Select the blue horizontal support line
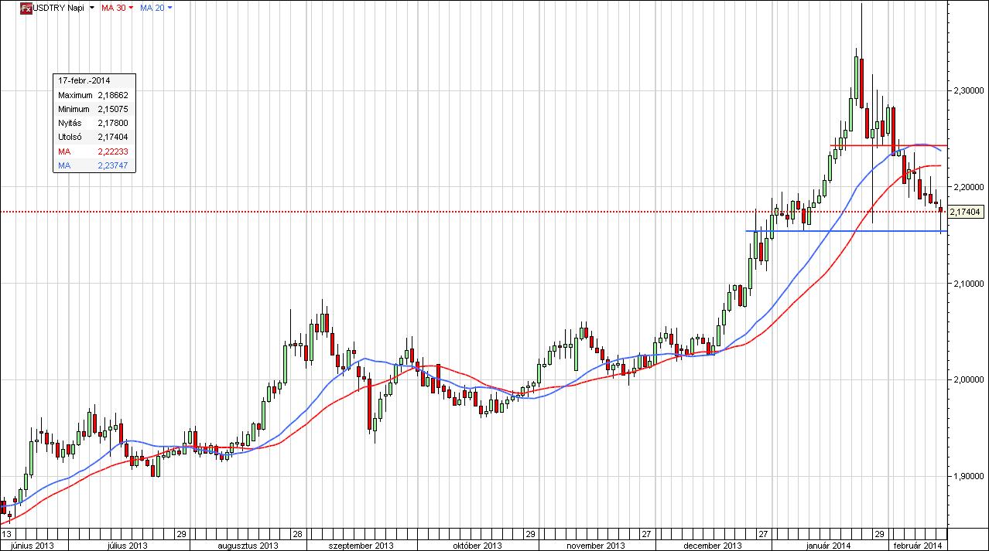 click(846, 231)
